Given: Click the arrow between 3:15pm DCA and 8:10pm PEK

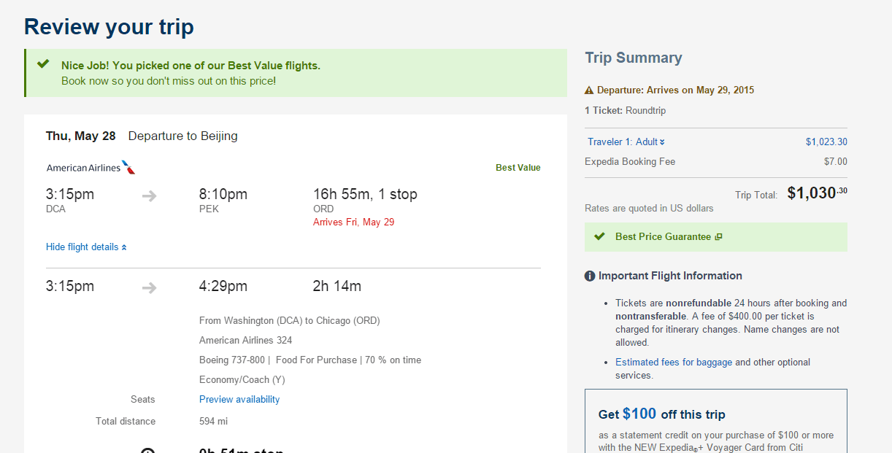Looking at the screenshot, I should click(150, 195).
